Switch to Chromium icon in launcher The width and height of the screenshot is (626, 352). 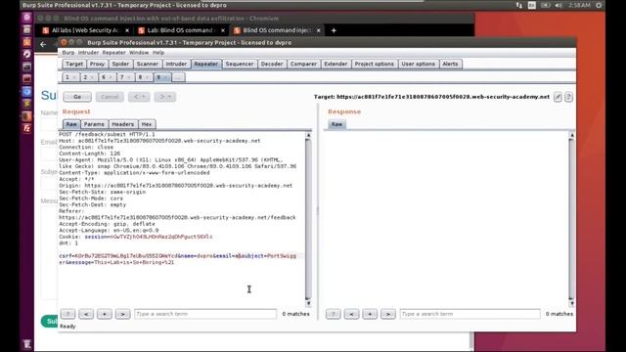(x=26, y=91)
